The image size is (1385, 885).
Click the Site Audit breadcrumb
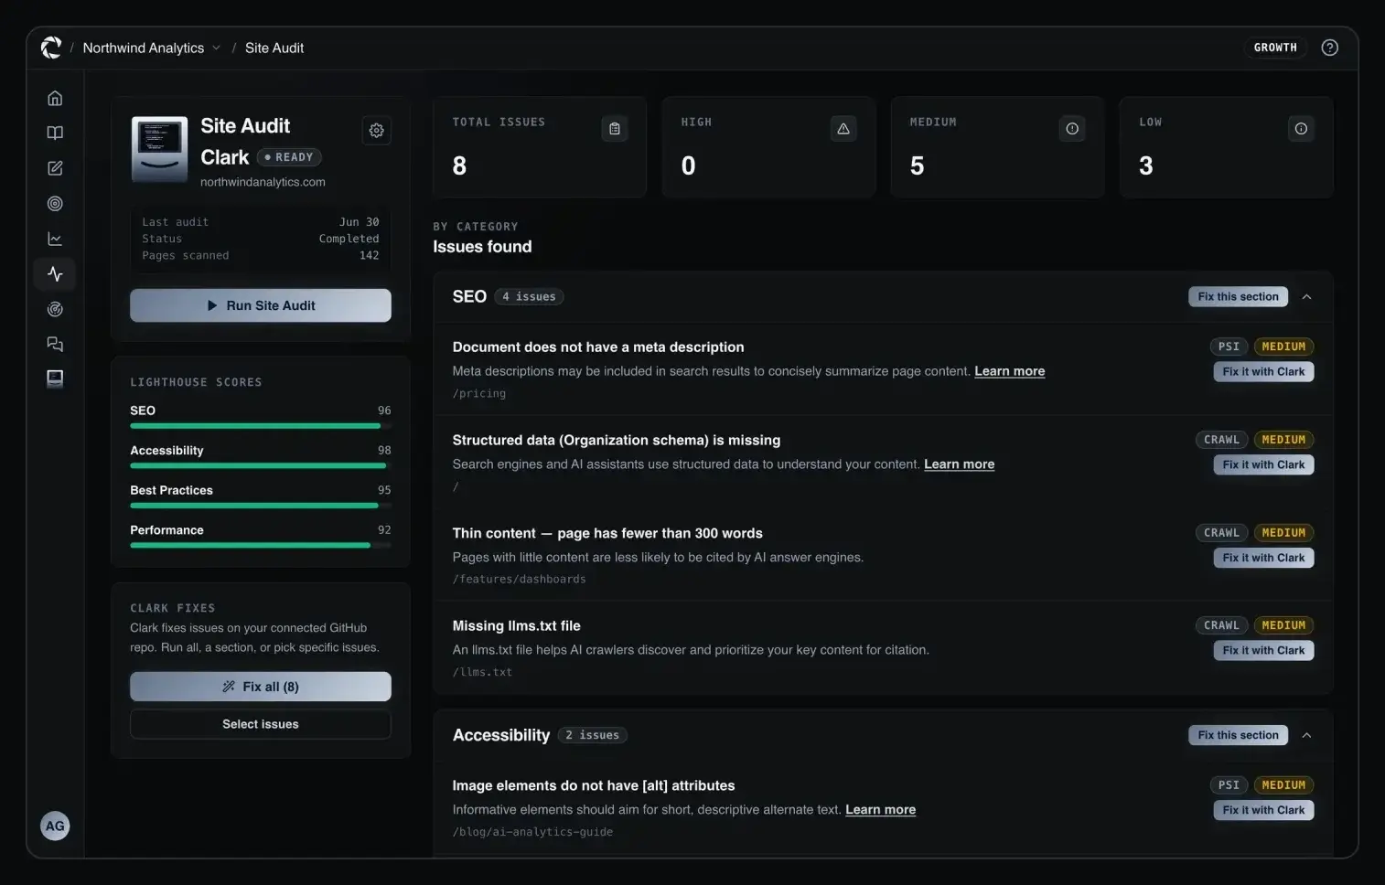(274, 48)
